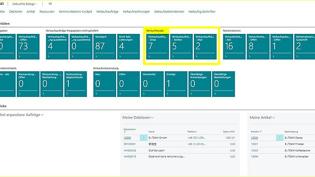Open the Debitoren menu item
This screenshot has width=315, height=177.
(16, 12)
